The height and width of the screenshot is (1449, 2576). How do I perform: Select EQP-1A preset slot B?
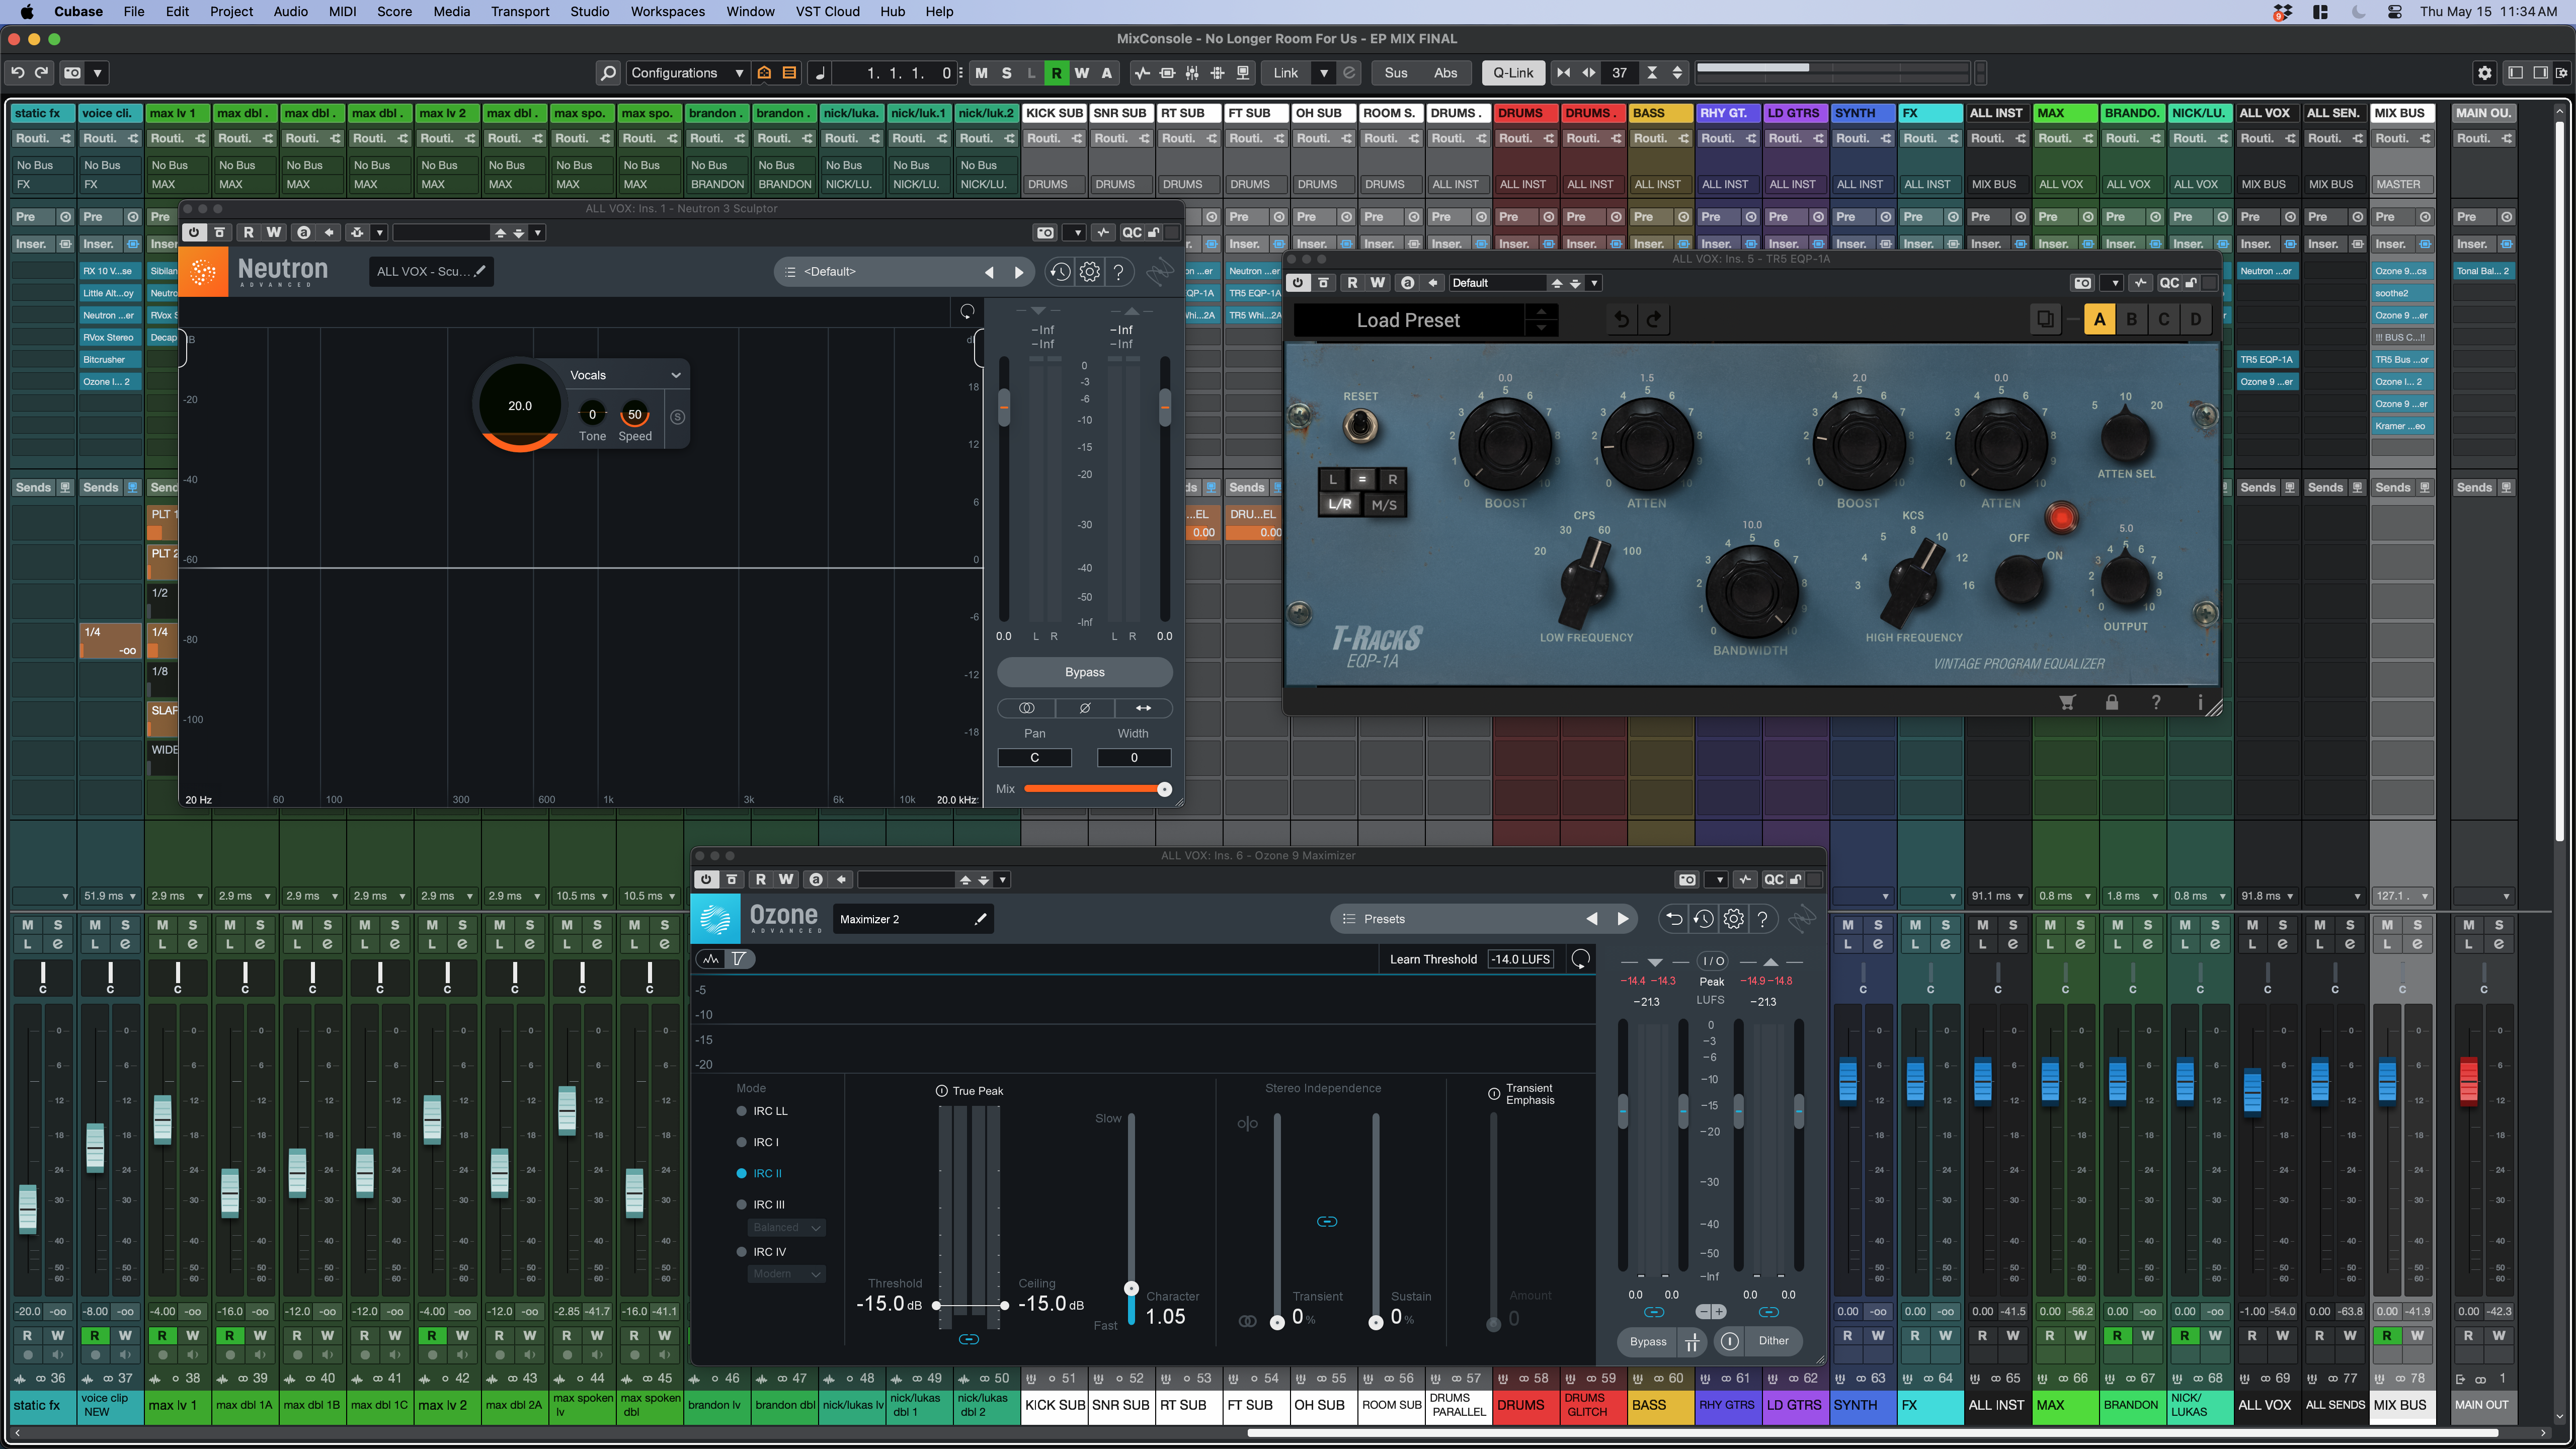tap(2131, 320)
